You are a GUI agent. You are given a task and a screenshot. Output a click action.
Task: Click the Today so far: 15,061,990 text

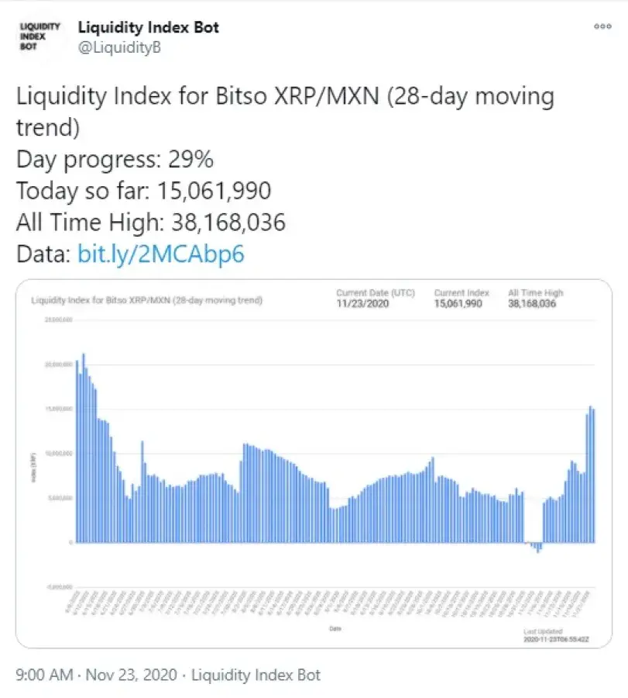[142, 191]
